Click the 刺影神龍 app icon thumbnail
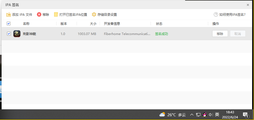Viewport: 254px width, 120px height. [x=17, y=34]
